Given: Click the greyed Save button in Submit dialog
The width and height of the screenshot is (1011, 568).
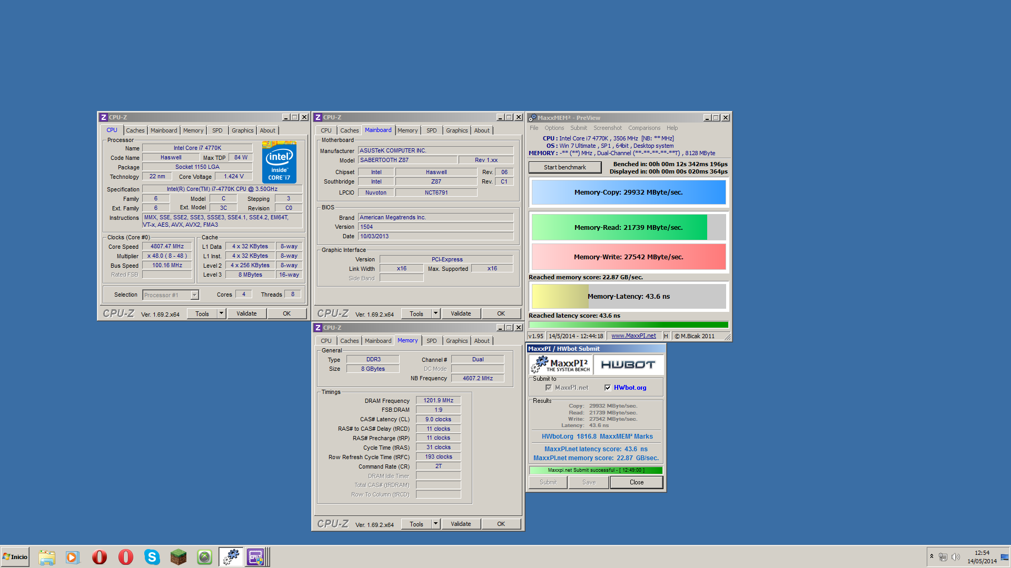Looking at the screenshot, I should coord(589,482).
